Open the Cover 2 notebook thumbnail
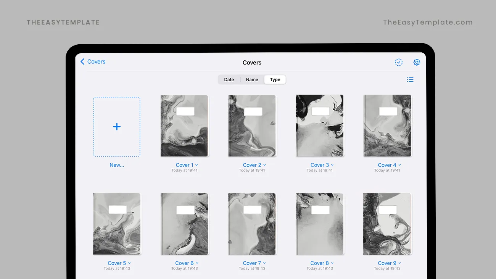This screenshot has width=496, height=279. tap(252, 126)
